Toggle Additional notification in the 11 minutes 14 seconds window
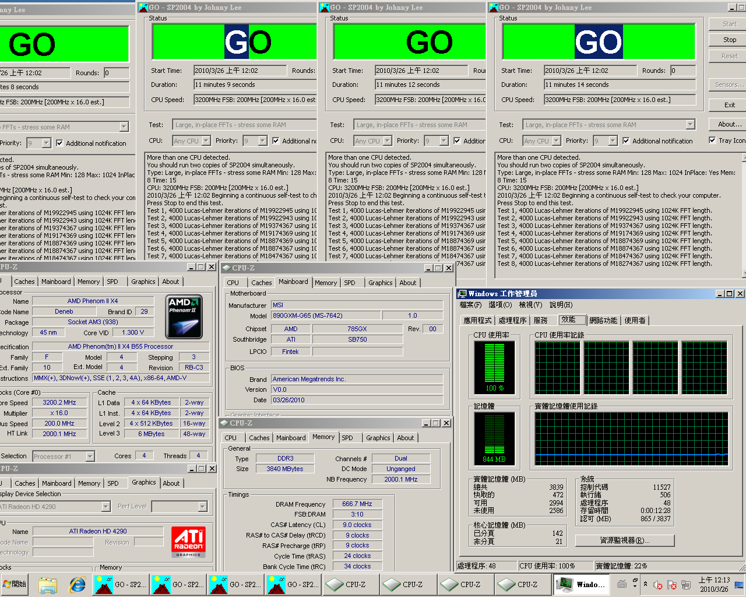 coord(626,141)
